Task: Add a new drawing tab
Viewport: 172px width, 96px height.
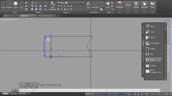Action: (59, 16)
